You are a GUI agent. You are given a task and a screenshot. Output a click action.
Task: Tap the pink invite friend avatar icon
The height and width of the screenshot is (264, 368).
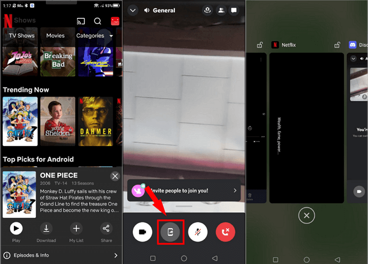[138, 190]
